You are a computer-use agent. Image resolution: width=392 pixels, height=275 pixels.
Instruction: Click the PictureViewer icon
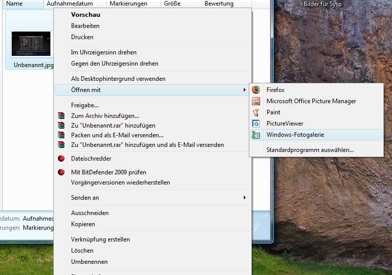[256, 124]
